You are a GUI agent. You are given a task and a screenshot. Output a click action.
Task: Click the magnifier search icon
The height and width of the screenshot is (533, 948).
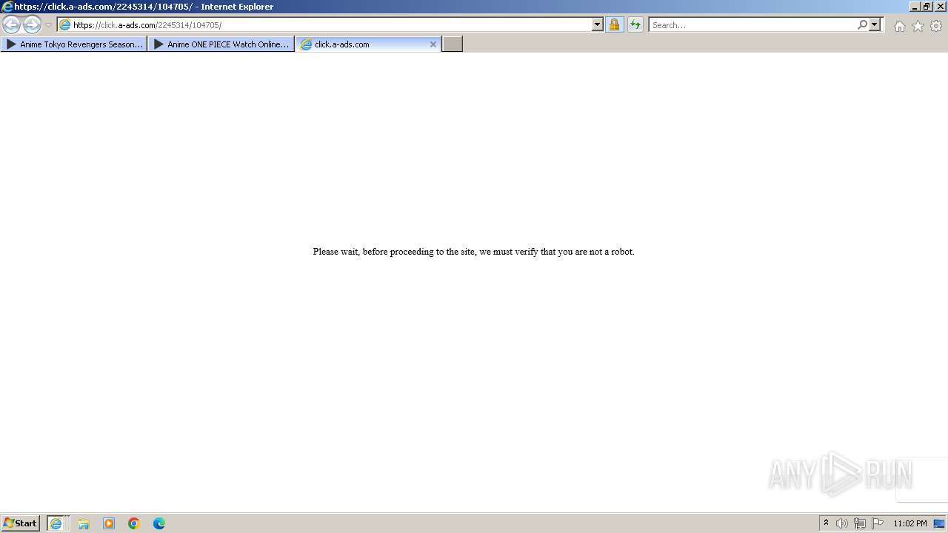tap(862, 25)
